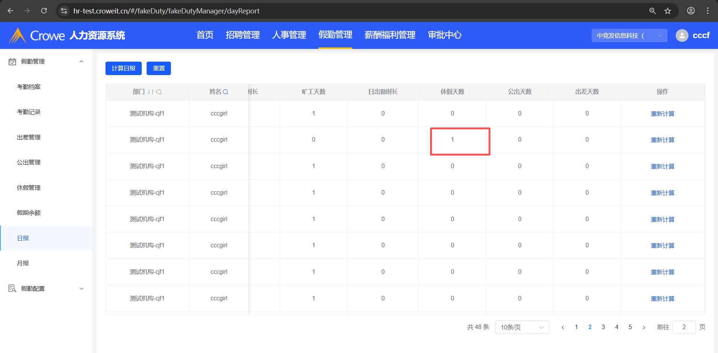This screenshot has width=718, height=353.
Task: Click the search icon next to 部门 column
Action: pyautogui.click(x=159, y=92)
